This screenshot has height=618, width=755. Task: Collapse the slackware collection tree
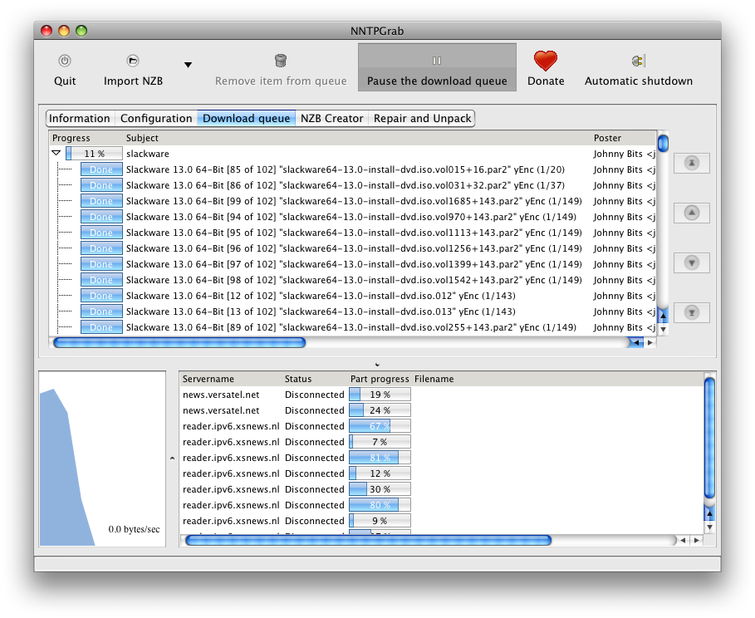56,154
